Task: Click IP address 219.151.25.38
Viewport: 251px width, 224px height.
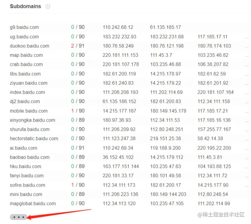Action: pos(165,139)
